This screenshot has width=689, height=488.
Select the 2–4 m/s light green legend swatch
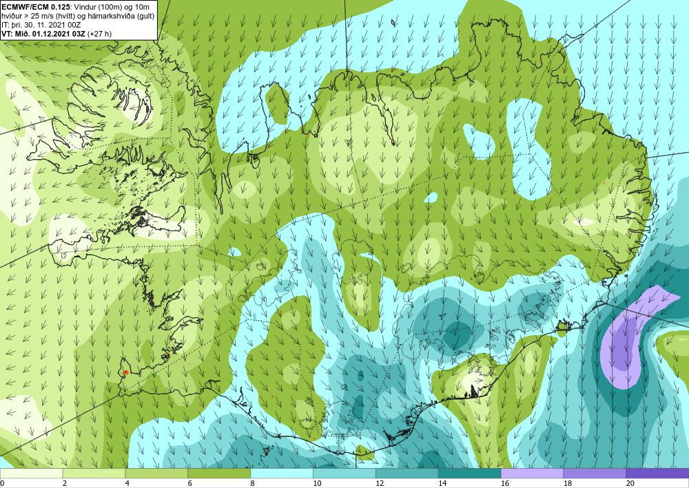(94, 473)
